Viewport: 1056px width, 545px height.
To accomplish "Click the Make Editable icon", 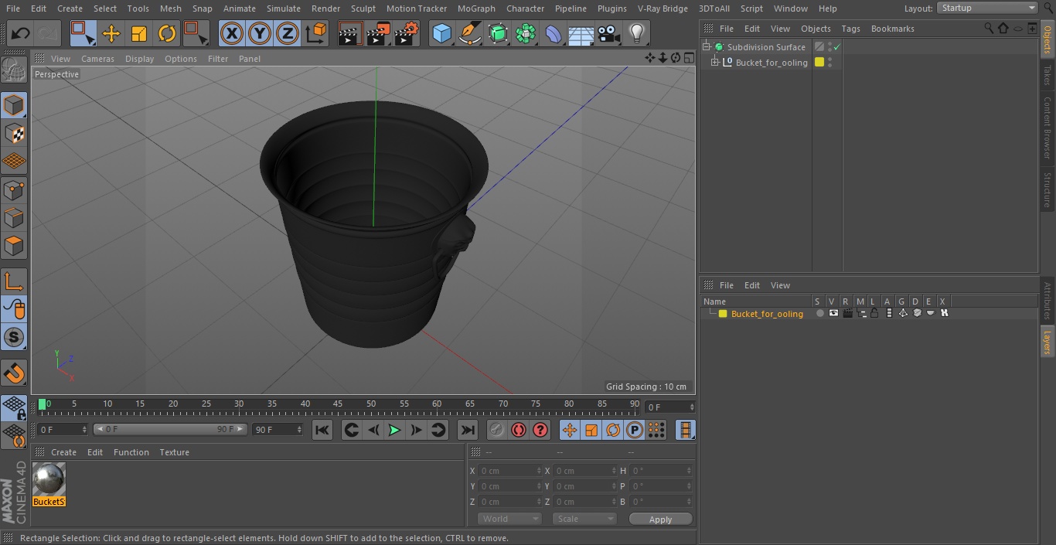I will click(14, 71).
